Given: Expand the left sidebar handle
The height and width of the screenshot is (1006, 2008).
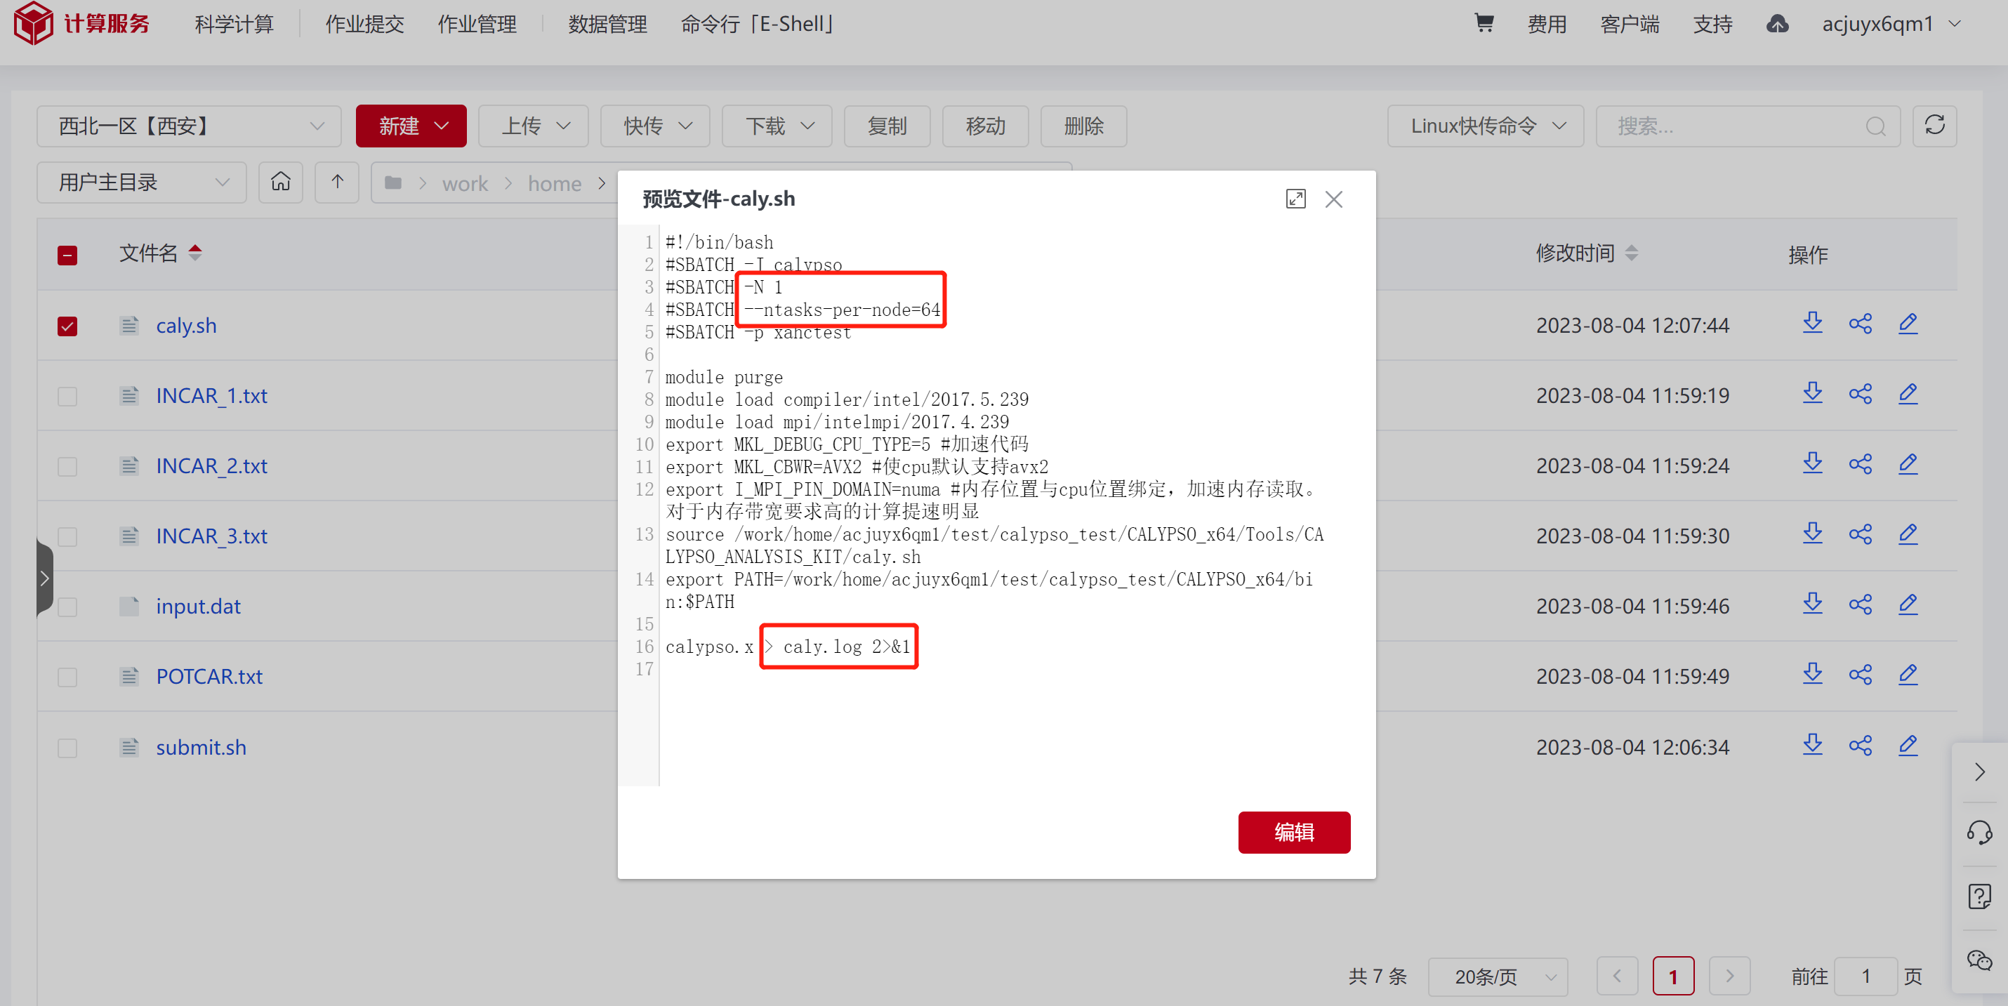Looking at the screenshot, I should 44,578.
